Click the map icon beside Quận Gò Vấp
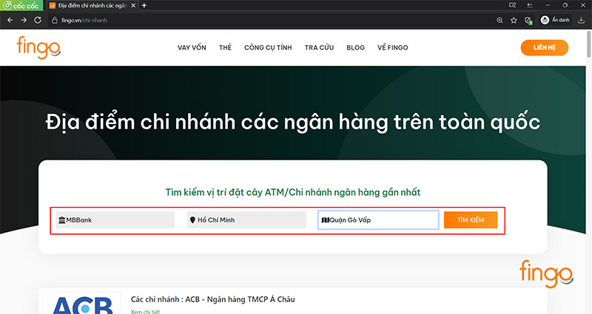The width and height of the screenshot is (592, 314). click(x=325, y=220)
